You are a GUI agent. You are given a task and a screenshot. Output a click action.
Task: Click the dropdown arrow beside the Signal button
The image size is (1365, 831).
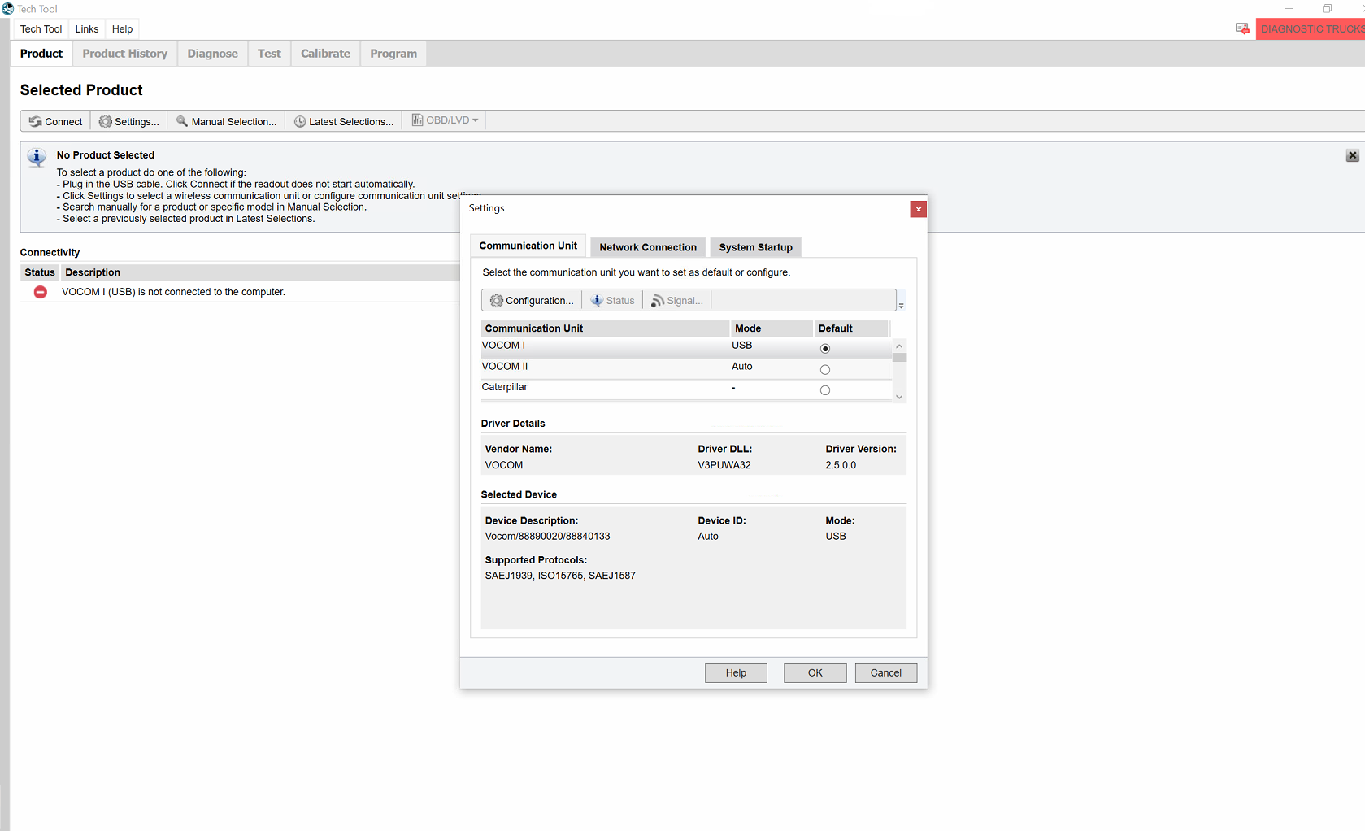901,302
